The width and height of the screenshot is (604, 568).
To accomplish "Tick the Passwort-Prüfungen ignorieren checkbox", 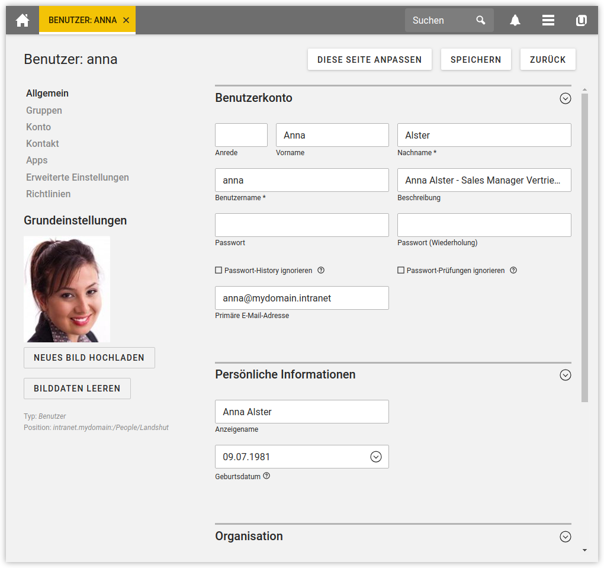I will click(x=401, y=270).
